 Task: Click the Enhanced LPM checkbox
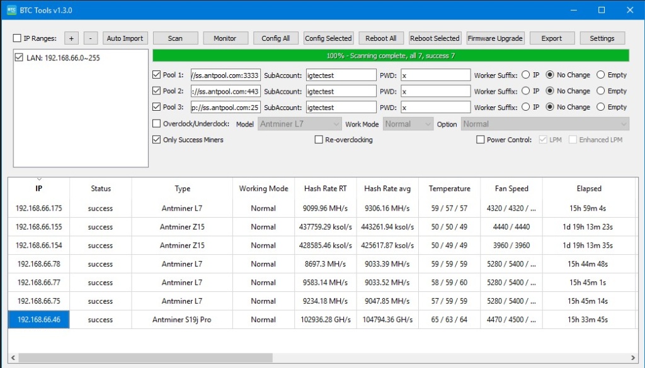(x=573, y=140)
